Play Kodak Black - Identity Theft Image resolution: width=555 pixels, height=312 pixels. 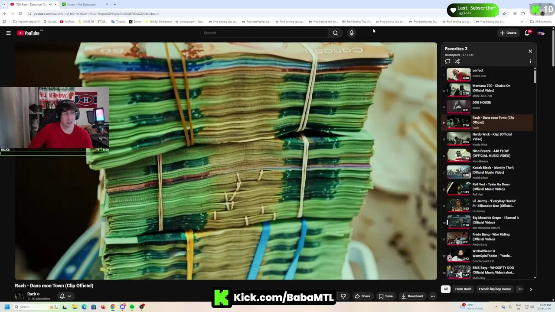[487, 172]
